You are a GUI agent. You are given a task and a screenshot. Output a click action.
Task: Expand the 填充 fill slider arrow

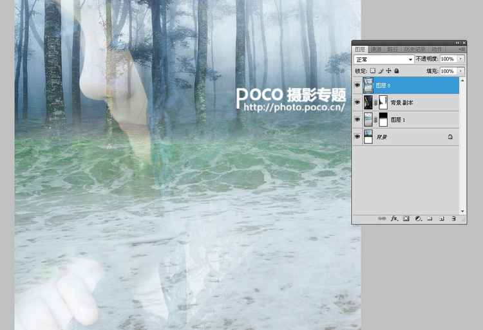point(461,71)
